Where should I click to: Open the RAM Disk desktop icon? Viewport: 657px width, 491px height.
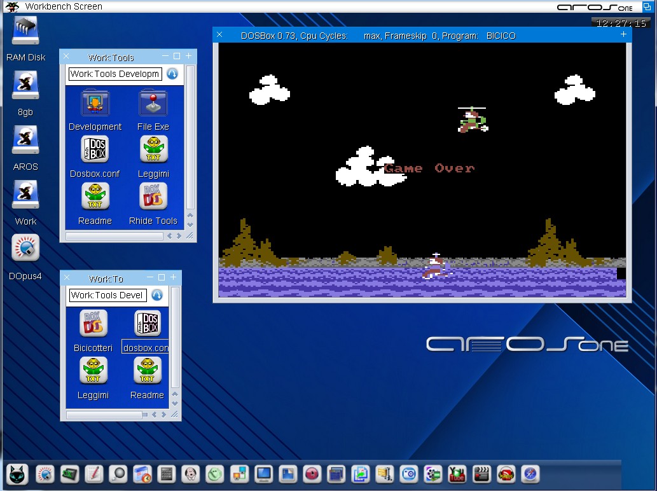pos(25,31)
